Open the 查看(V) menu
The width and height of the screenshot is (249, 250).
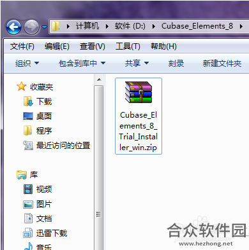(x=93, y=46)
